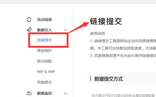Click the line starting 2. 百度搜索资源平台
Image resolution: width=156 pixels, height=97 pixels.
[x=123, y=56]
